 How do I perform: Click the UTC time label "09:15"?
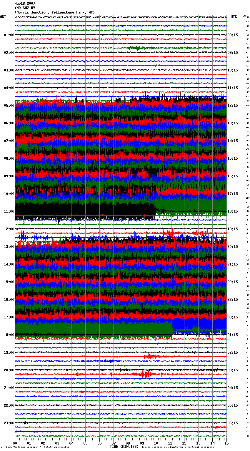tap(233, 53)
